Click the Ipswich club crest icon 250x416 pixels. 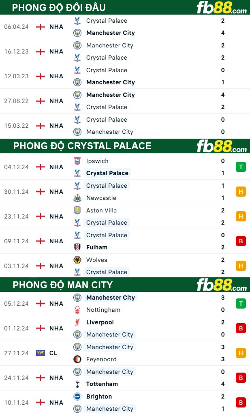tap(77, 161)
